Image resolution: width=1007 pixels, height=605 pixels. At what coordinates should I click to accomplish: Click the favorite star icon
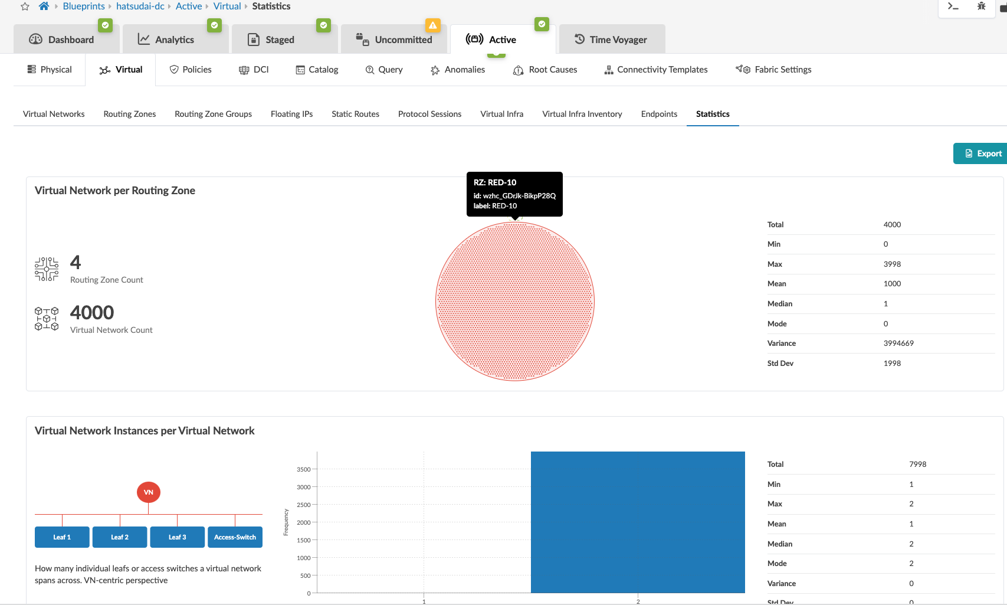(x=25, y=6)
